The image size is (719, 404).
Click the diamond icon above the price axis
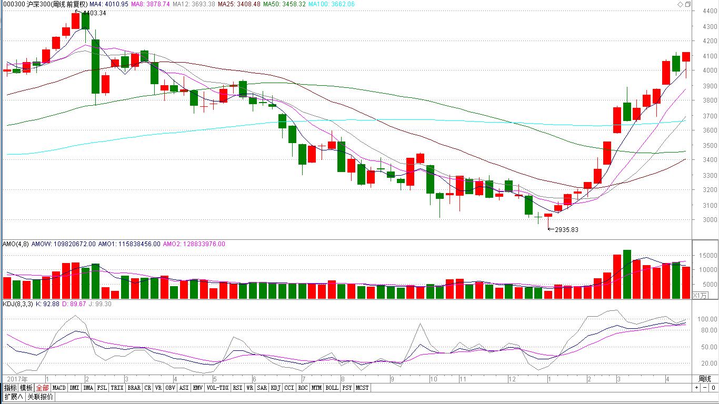[680, 4]
